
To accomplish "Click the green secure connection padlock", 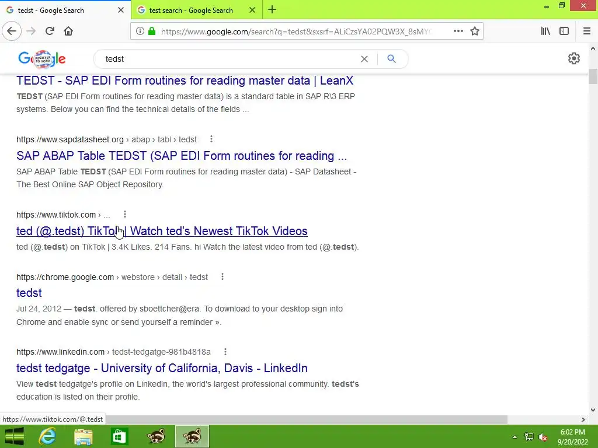I will (152, 32).
